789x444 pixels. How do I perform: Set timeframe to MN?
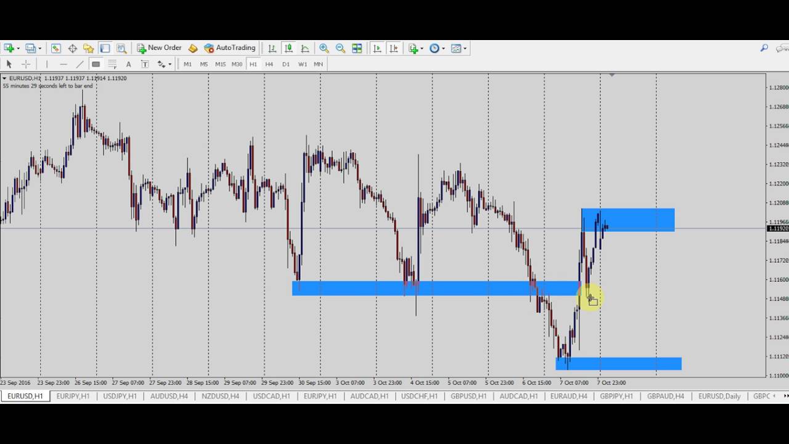319,64
